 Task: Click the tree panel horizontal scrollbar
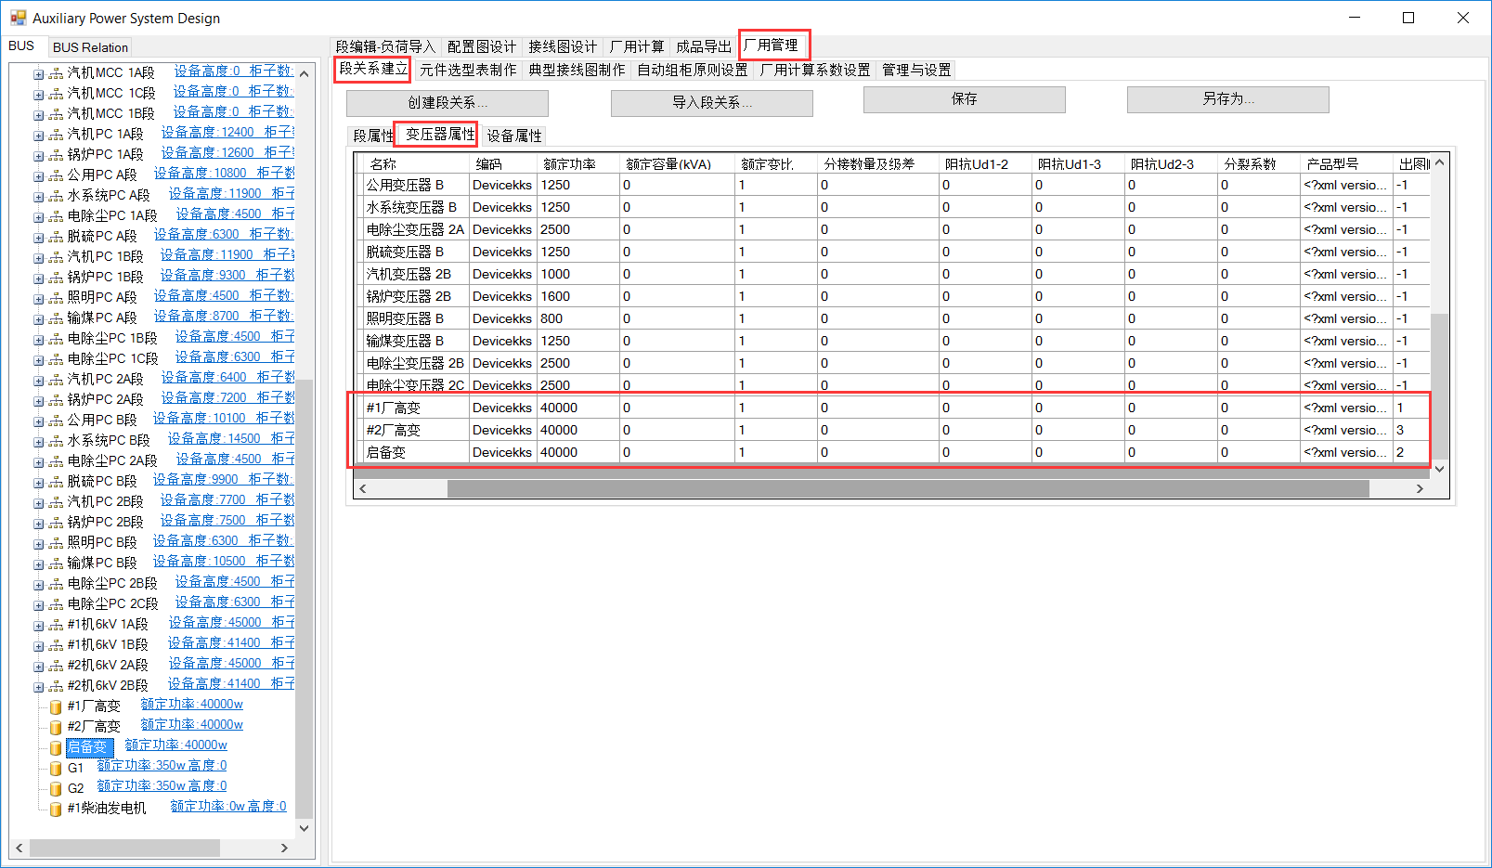pyautogui.click(x=124, y=848)
